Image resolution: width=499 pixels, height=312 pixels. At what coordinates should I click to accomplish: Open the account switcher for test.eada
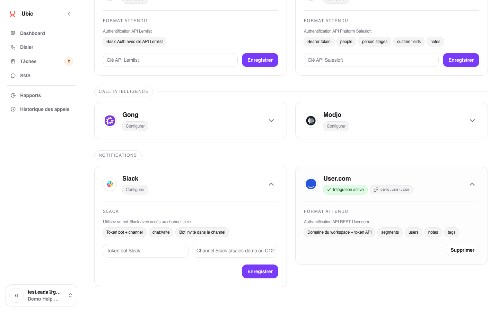click(x=41, y=295)
